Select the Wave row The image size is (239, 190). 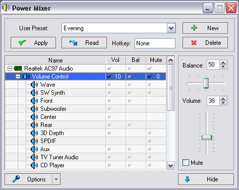[86, 85]
